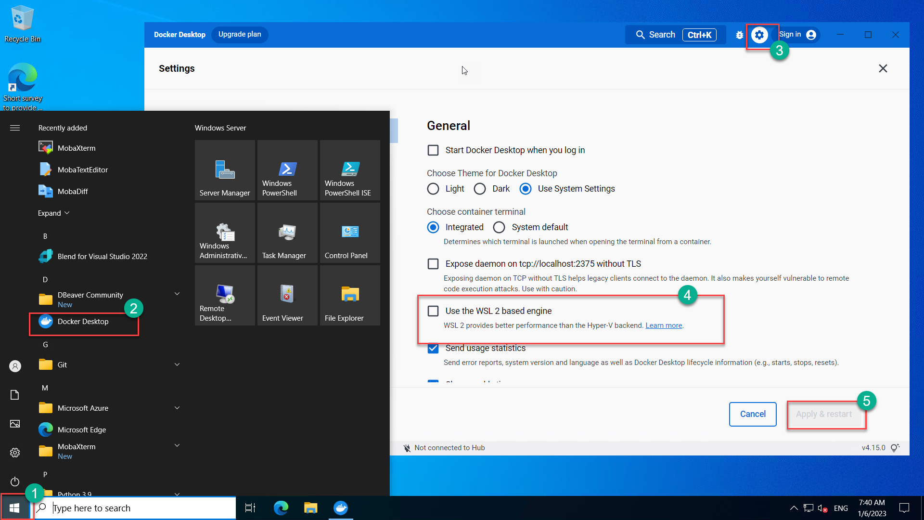924x520 pixels.
Task: Expand Microsoft Azure apps folder
Action: [177, 407]
